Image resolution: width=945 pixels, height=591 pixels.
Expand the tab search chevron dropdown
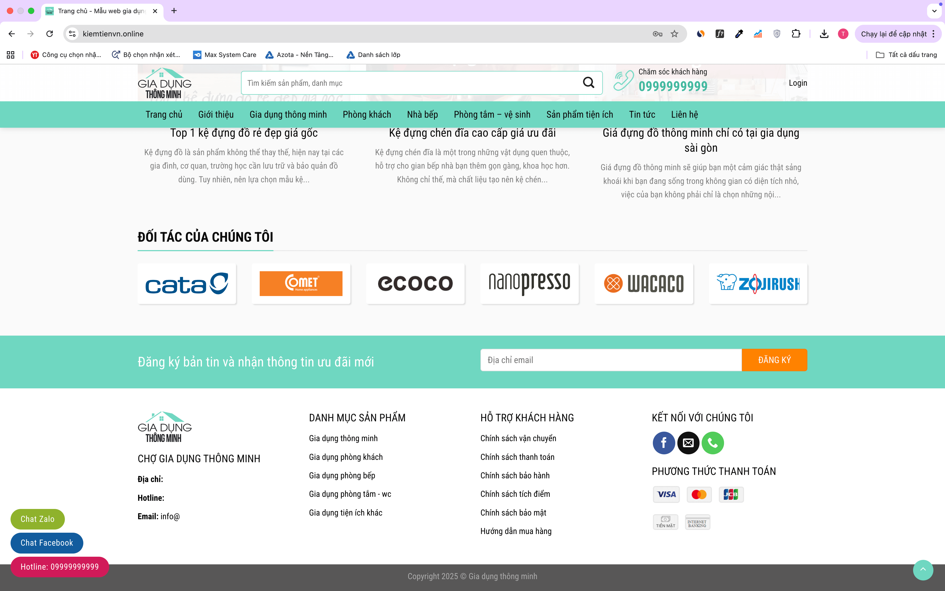[x=934, y=11]
